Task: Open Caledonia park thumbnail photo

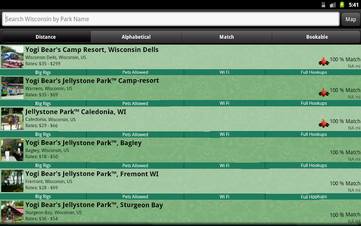Action: point(12,119)
